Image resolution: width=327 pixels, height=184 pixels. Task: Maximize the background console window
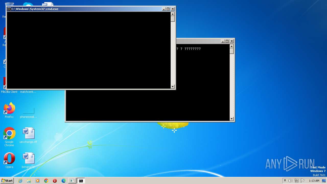point(227,41)
